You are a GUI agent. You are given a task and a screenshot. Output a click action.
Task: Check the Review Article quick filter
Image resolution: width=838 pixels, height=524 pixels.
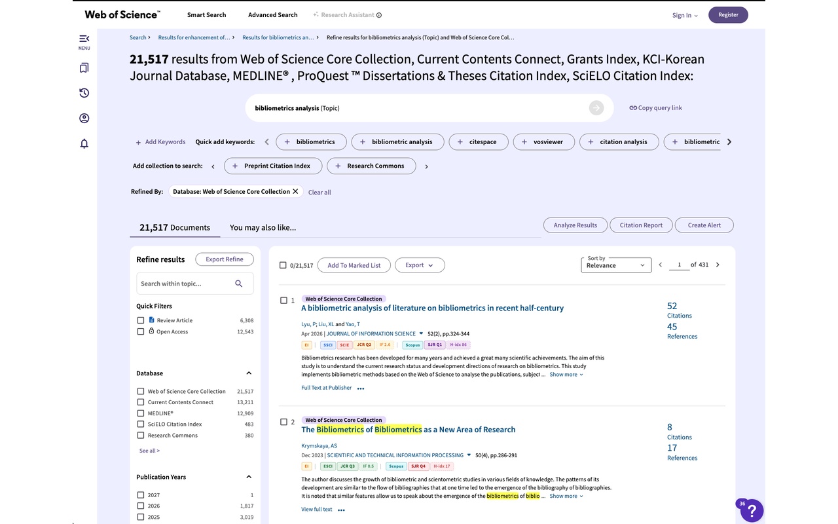pos(141,320)
